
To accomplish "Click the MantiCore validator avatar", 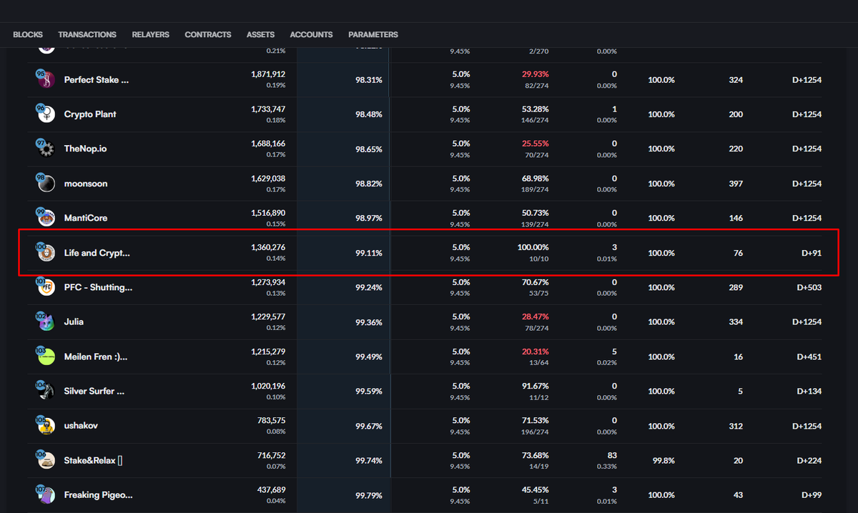I will (46, 218).
